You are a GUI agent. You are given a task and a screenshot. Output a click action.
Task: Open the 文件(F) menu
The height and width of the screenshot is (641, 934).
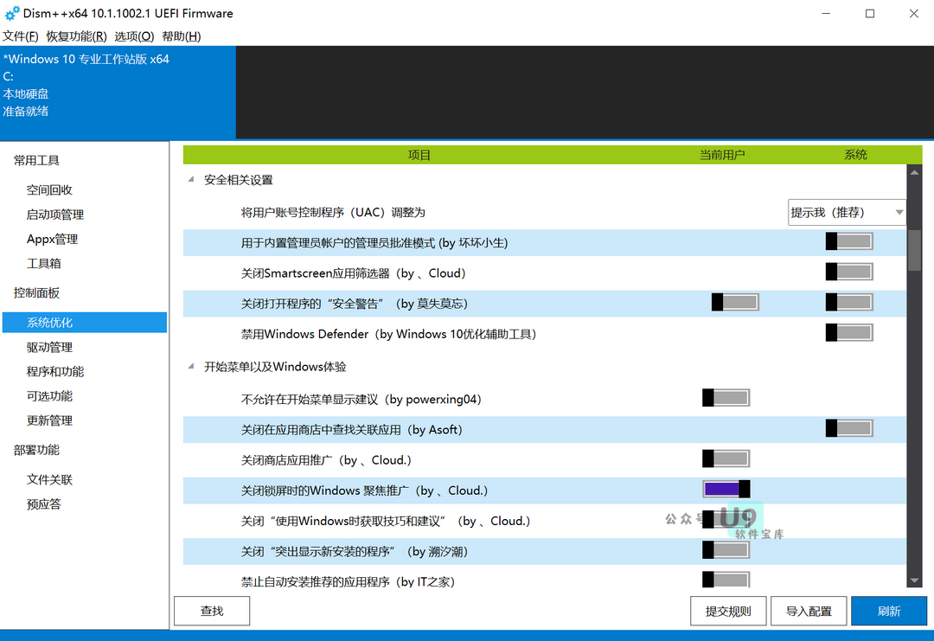pos(20,36)
